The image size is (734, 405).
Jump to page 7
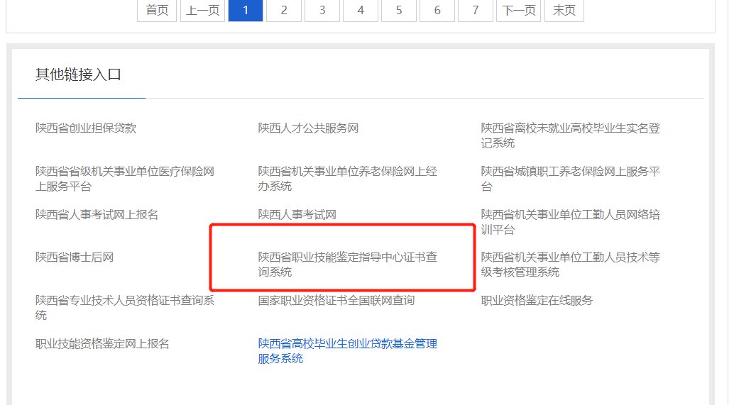tap(475, 10)
